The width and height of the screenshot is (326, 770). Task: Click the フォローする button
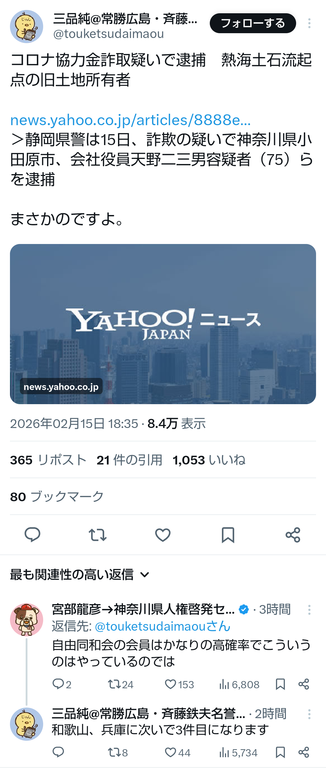(x=253, y=23)
